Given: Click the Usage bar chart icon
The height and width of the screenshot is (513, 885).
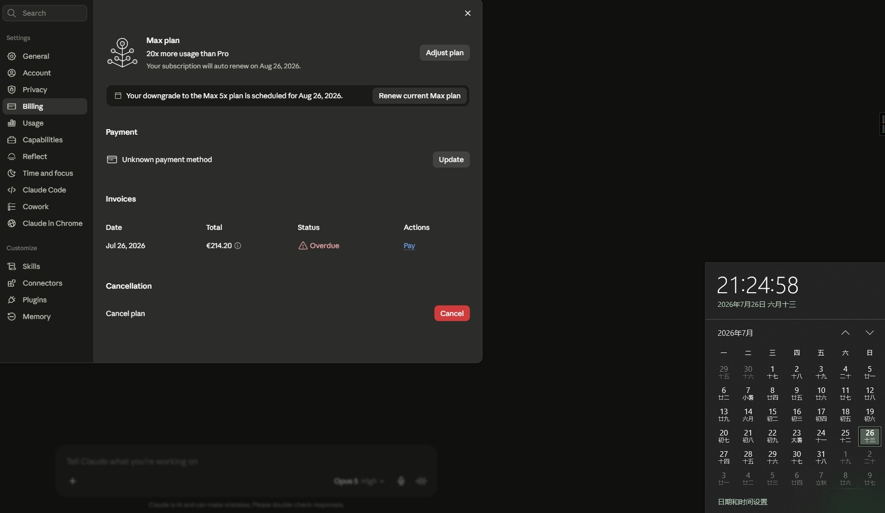Looking at the screenshot, I should pyautogui.click(x=12, y=123).
